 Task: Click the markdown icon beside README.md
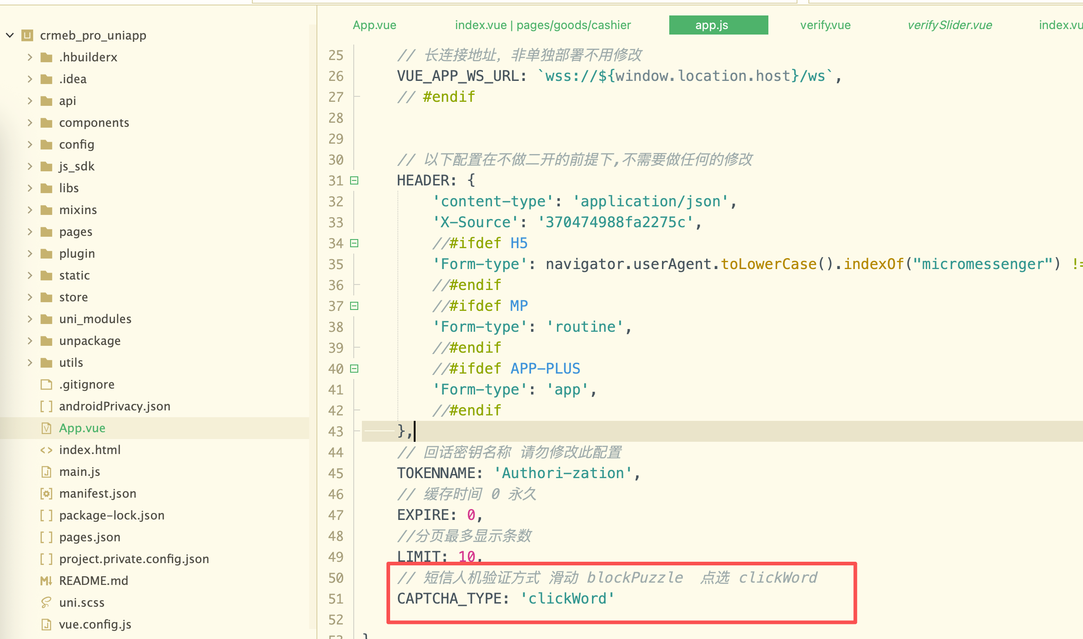(46, 581)
